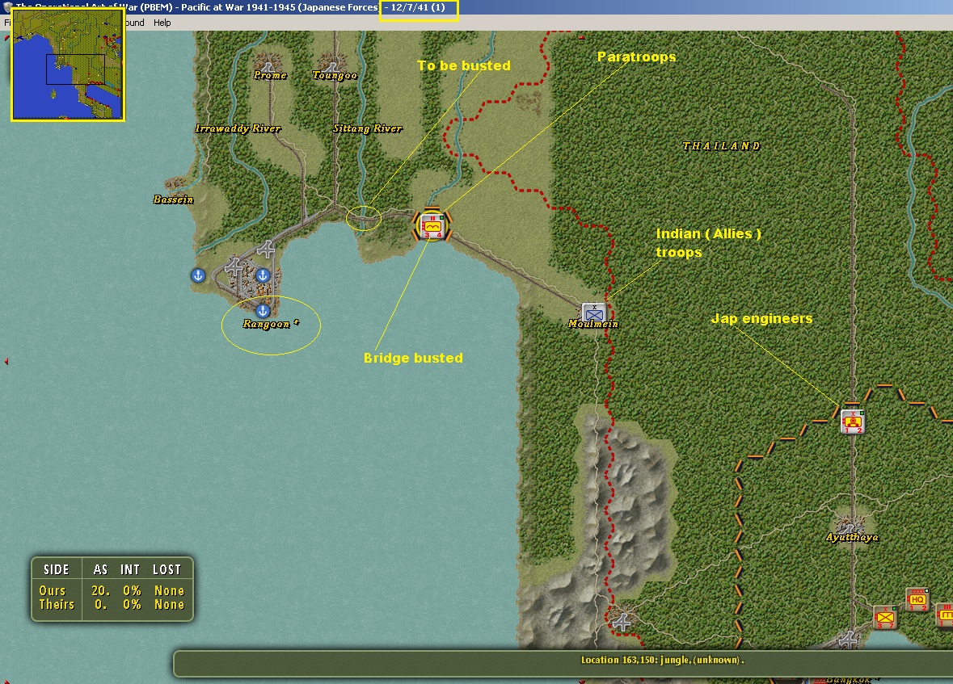Click the 'Irrawaddy River' map label

click(x=238, y=128)
